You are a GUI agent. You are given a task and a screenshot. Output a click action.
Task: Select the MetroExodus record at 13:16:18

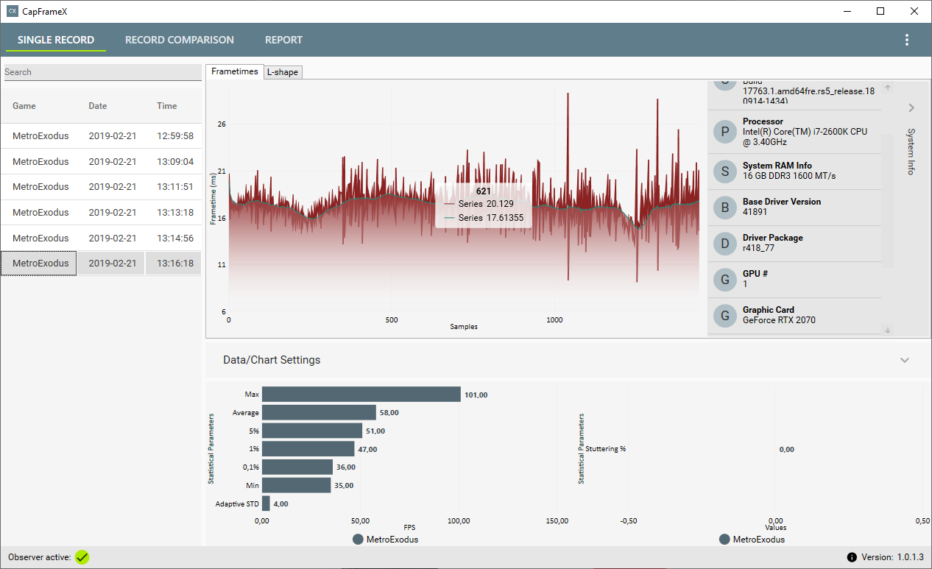coord(102,264)
